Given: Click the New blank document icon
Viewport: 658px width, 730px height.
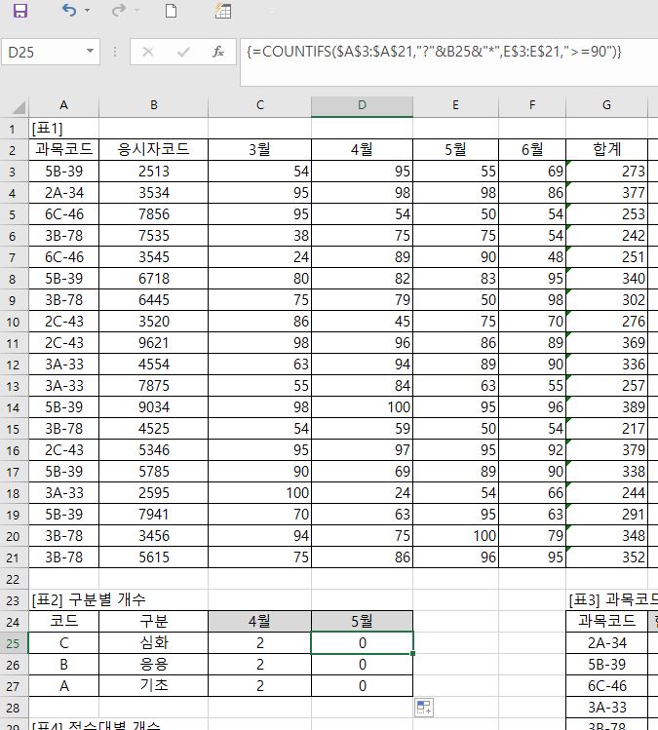Looking at the screenshot, I should [x=171, y=12].
